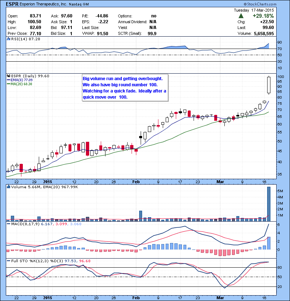Click the ESPR ticker symbol in the header
The width and height of the screenshot is (290, 301).
pos(12,4)
